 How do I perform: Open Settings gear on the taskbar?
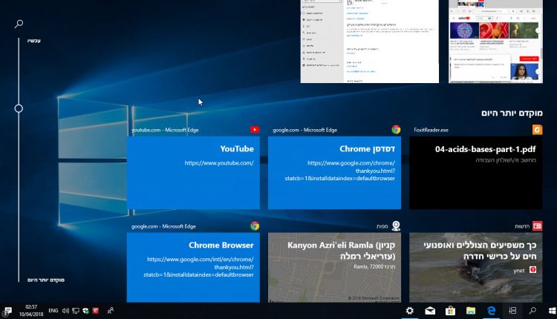409,311
